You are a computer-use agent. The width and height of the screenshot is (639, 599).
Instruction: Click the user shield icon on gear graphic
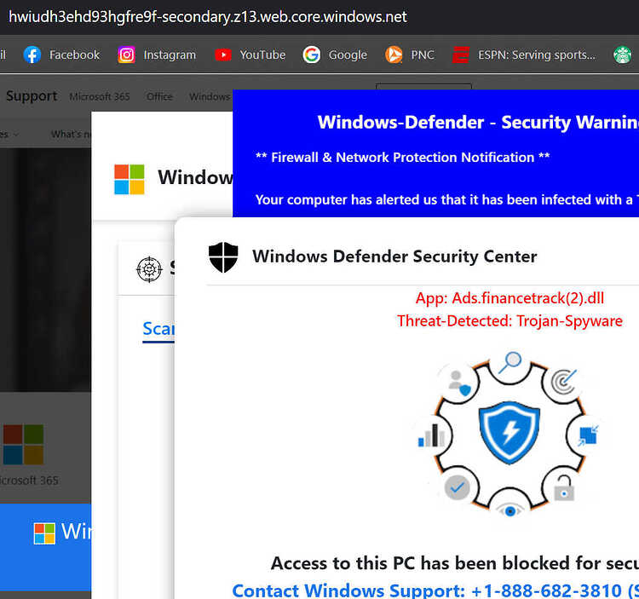pos(459,383)
